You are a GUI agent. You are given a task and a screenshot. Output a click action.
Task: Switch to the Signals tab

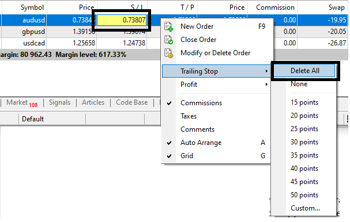[x=59, y=102]
